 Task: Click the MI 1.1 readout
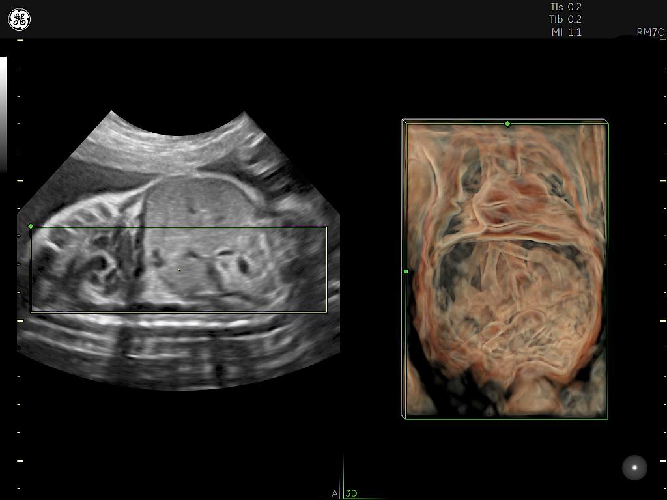click(x=566, y=32)
